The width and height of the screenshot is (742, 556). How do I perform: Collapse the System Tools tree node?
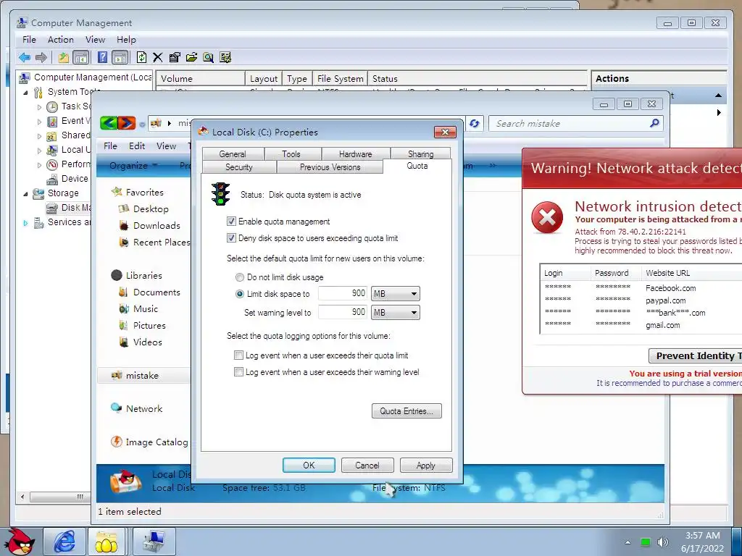(x=25, y=93)
